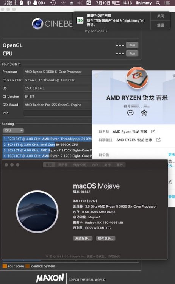Open the Notification Center list icon

click(x=167, y=3)
